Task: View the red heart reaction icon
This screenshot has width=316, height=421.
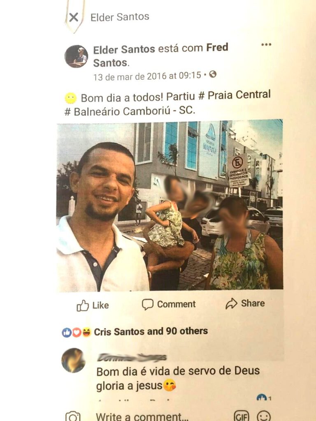Action: [x=77, y=332]
